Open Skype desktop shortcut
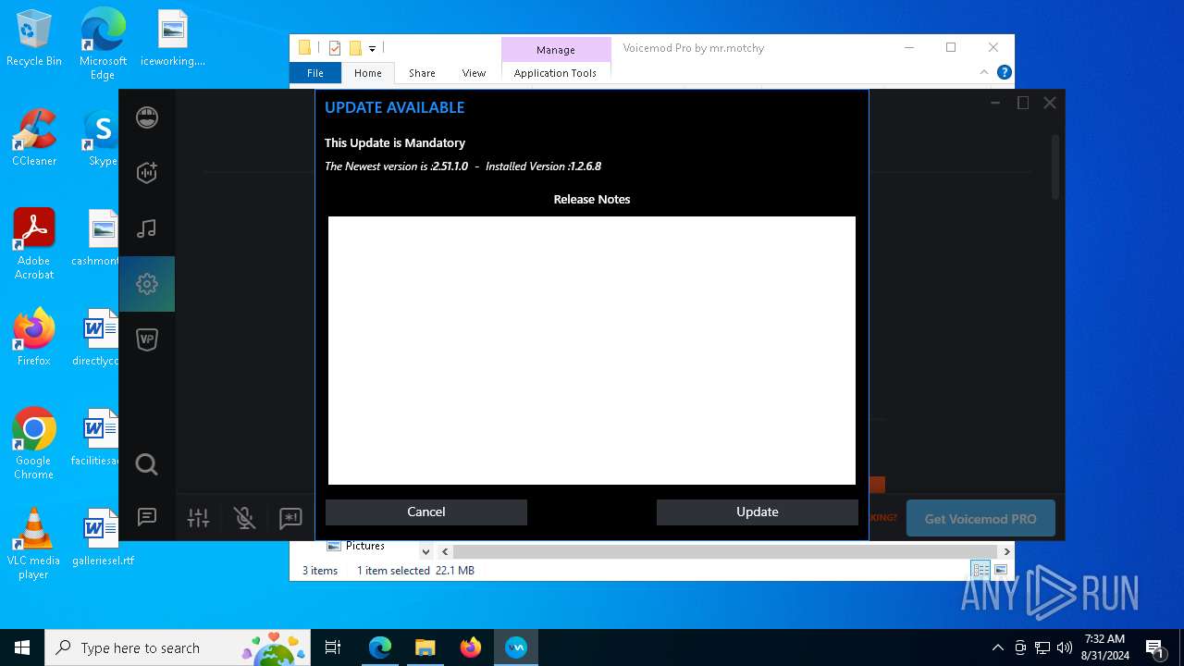The width and height of the screenshot is (1184, 666). point(102,137)
